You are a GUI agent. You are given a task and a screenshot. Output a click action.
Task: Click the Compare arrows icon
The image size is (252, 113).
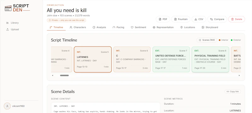pyautogui.click(x=211, y=19)
